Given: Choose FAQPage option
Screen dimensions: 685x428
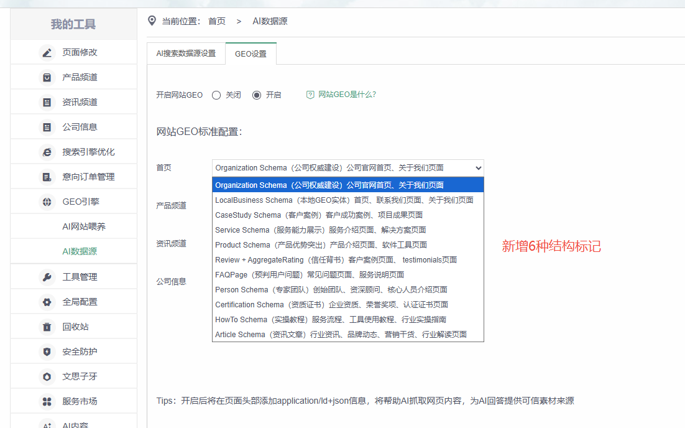Looking at the screenshot, I should pos(347,274).
